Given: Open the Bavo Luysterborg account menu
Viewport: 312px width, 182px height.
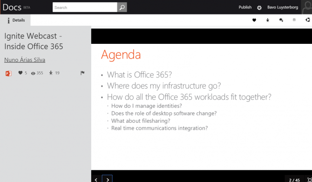Looking at the screenshot, I should pyautogui.click(x=283, y=7).
